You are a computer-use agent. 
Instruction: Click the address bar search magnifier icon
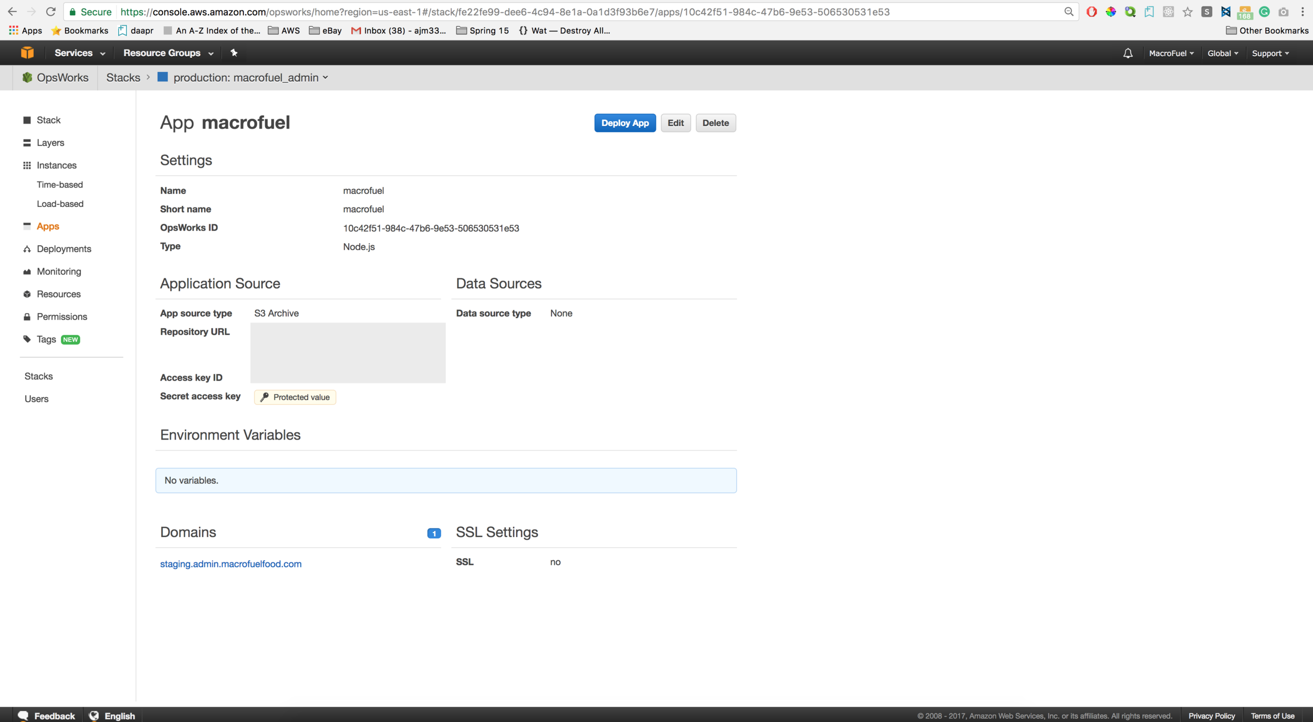tap(1069, 12)
